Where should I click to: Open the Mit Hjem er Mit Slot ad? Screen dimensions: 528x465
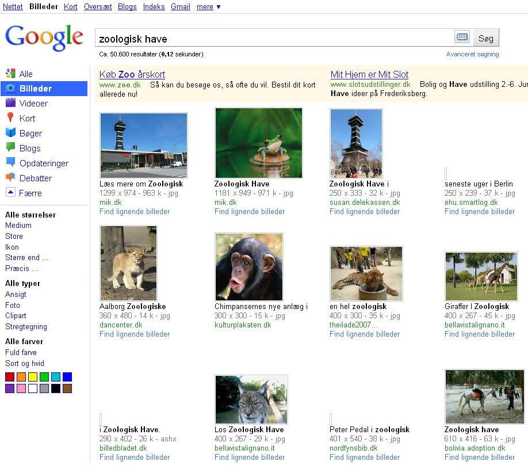point(369,74)
